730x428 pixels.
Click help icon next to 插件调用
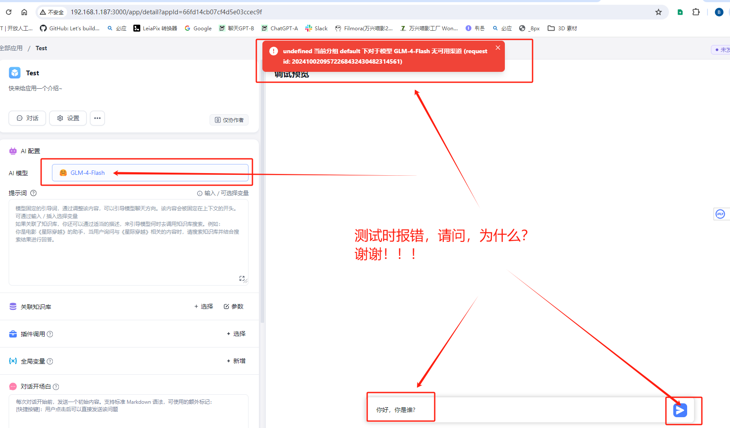pos(50,334)
